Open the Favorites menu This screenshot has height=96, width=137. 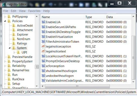coord(34,11)
